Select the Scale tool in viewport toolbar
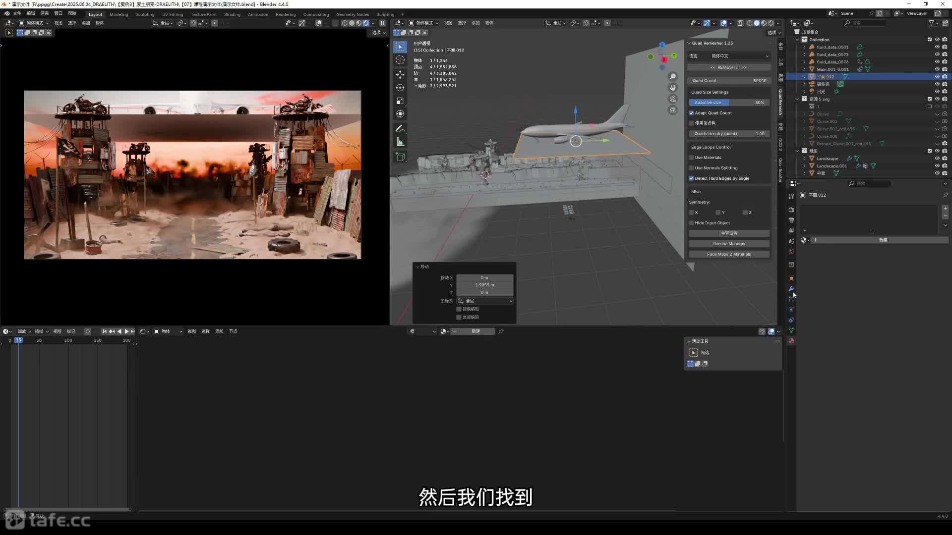 (400, 101)
